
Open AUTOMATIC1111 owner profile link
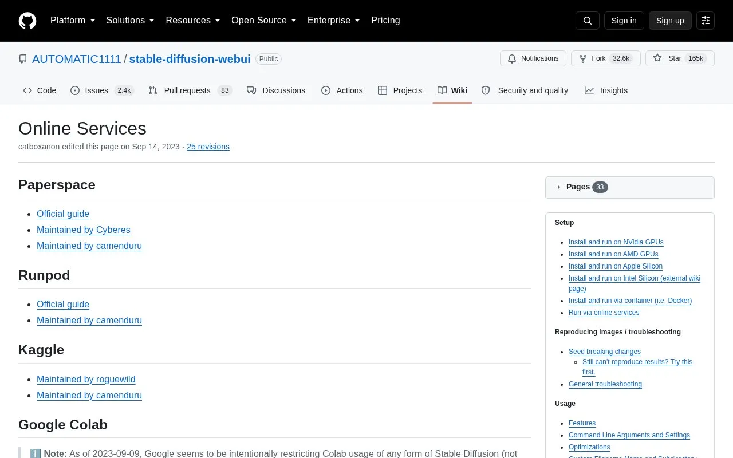[76, 59]
